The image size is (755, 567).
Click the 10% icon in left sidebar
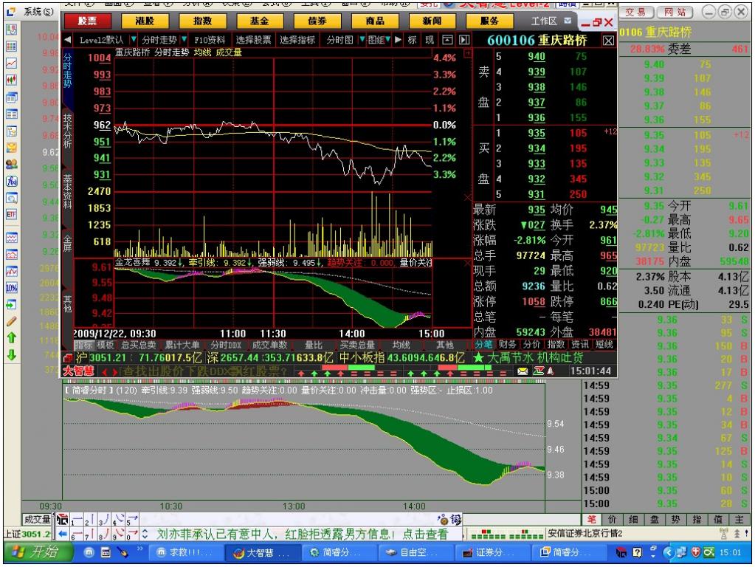[x=12, y=288]
